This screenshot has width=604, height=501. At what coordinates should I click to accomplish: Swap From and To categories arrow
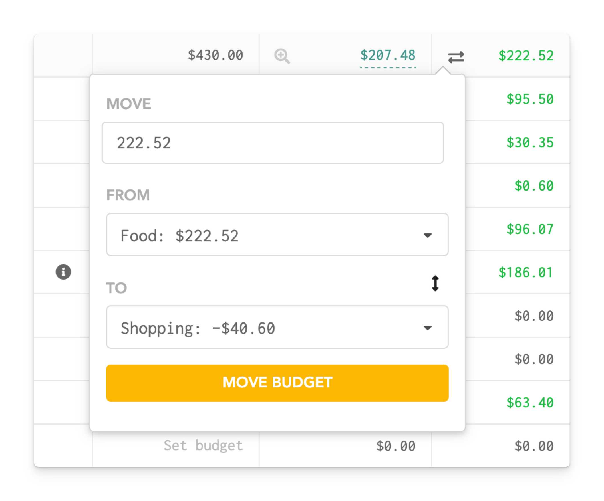[x=435, y=283]
